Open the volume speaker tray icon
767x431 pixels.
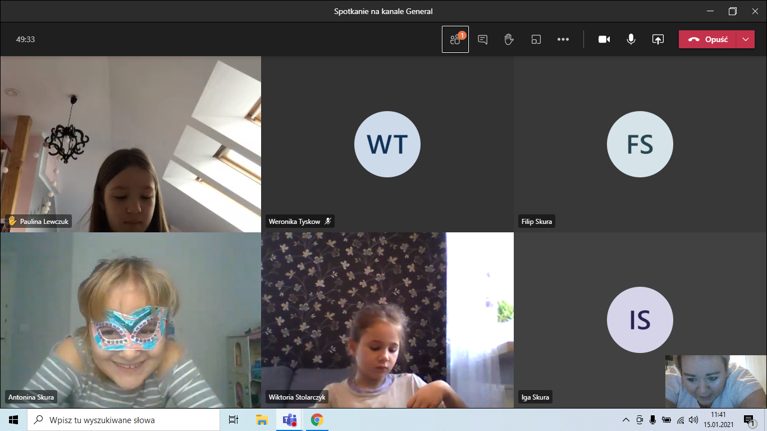693,420
